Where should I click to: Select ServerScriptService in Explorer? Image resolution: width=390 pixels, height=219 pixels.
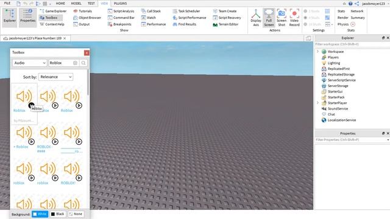click(x=341, y=80)
